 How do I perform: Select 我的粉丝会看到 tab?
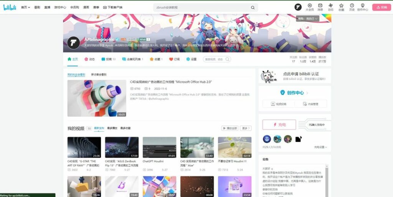(76, 75)
